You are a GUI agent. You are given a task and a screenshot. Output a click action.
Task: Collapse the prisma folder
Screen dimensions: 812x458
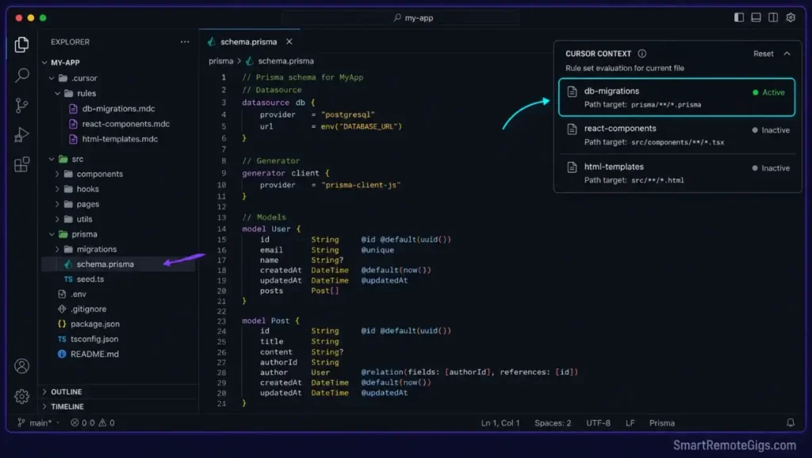tap(52, 234)
